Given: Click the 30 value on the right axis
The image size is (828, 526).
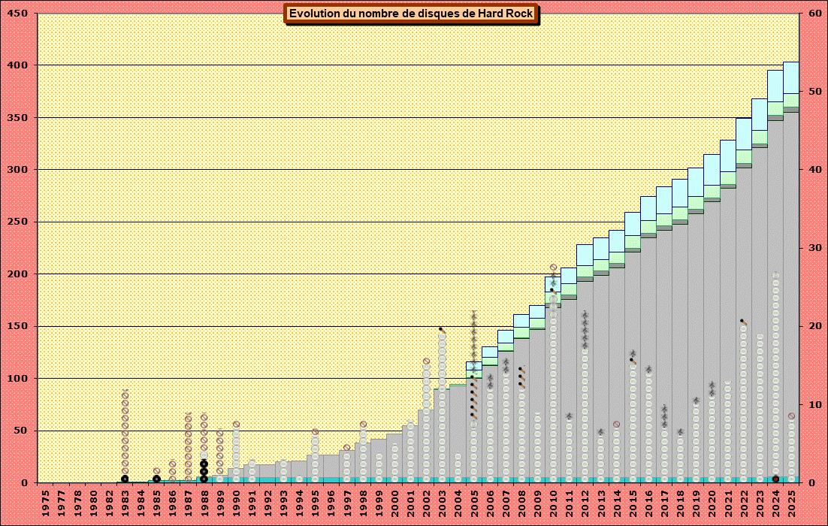Looking at the screenshot, I should [x=815, y=248].
